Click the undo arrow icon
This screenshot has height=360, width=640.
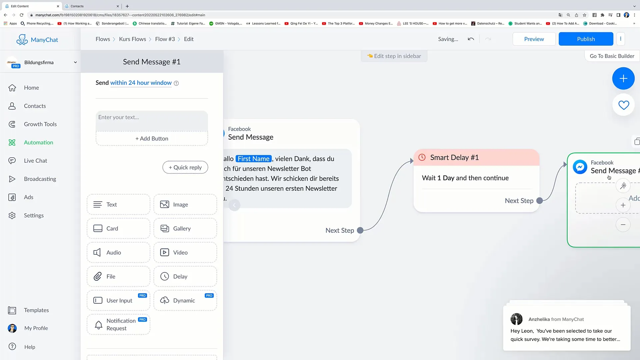click(471, 39)
